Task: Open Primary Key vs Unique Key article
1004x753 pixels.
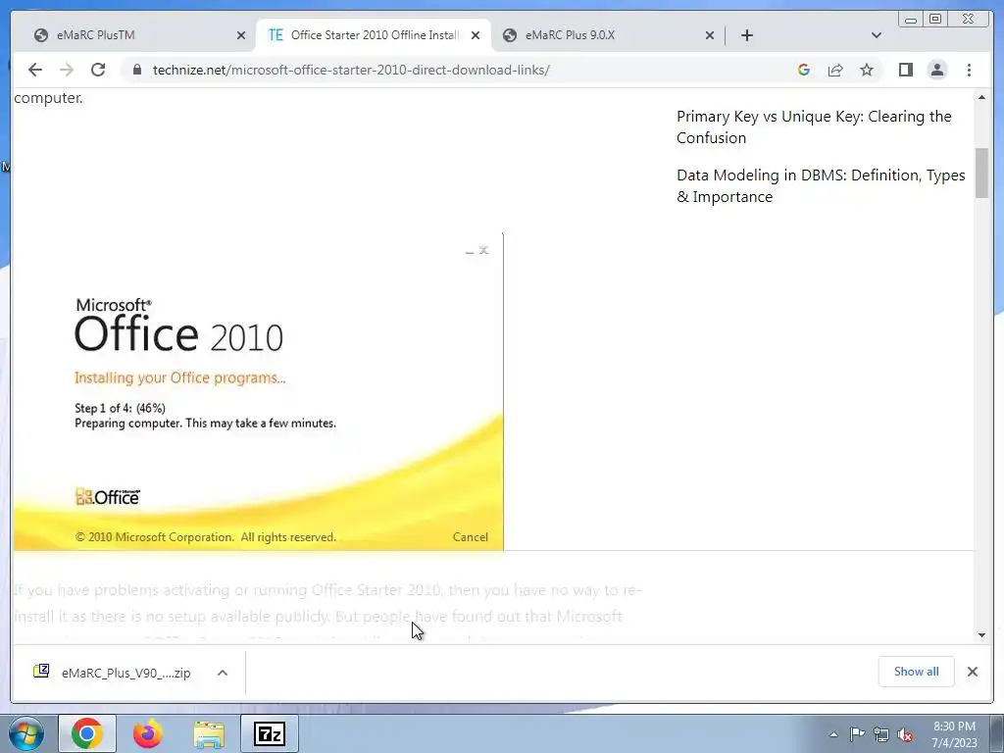Action: pyautogui.click(x=814, y=126)
